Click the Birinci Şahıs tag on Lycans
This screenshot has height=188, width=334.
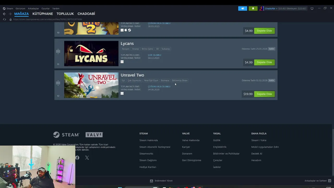click(147, 49)
